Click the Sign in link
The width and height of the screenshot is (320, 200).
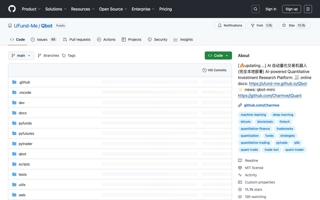click(271, 9)
